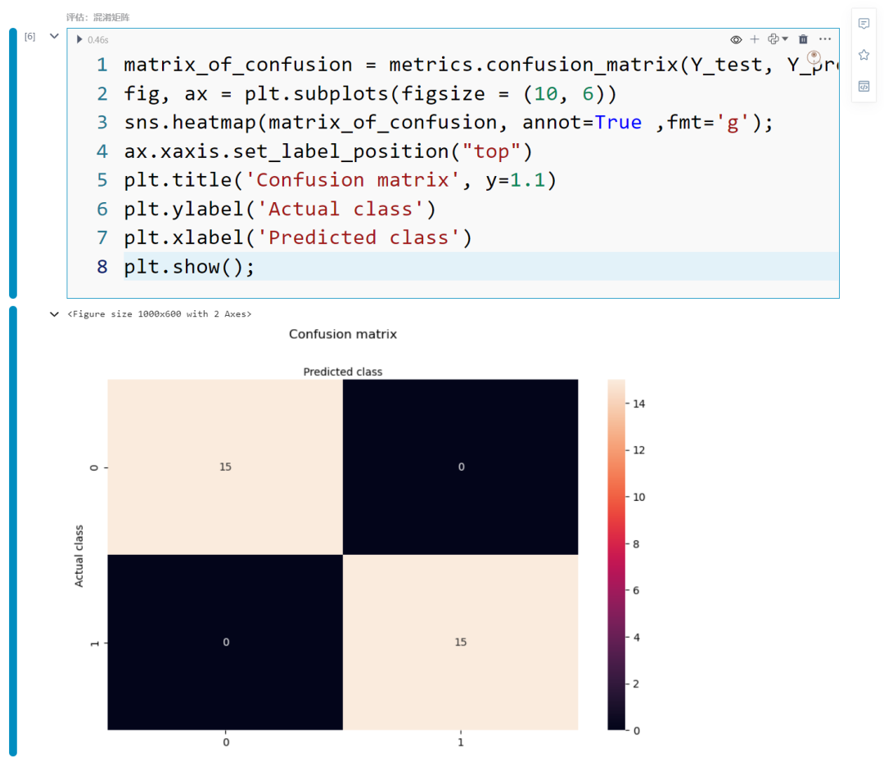Open the comments panel in the right sidebar

pos(864,24)
